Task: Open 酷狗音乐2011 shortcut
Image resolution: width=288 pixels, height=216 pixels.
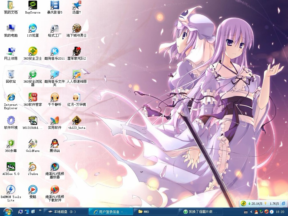Action: point(55,51)
